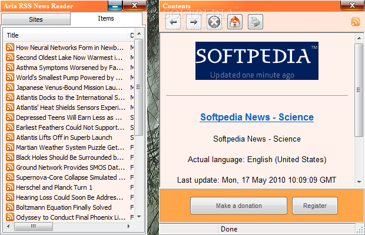Switch to the Sites tab
This screenshot has width=365, height=235.
point(36,19)
